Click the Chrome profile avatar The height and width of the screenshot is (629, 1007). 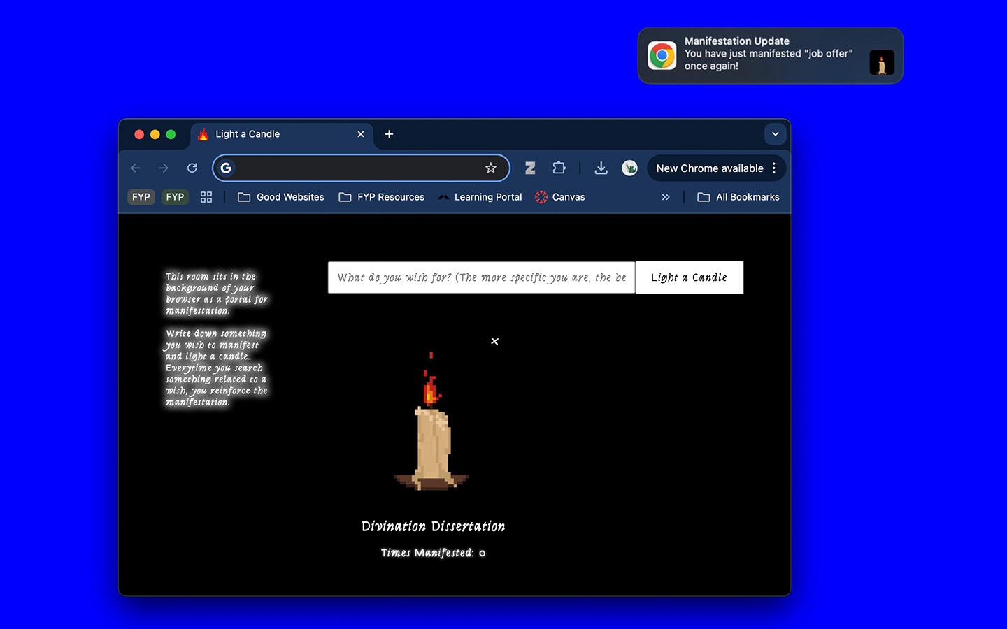pos(629,168)
